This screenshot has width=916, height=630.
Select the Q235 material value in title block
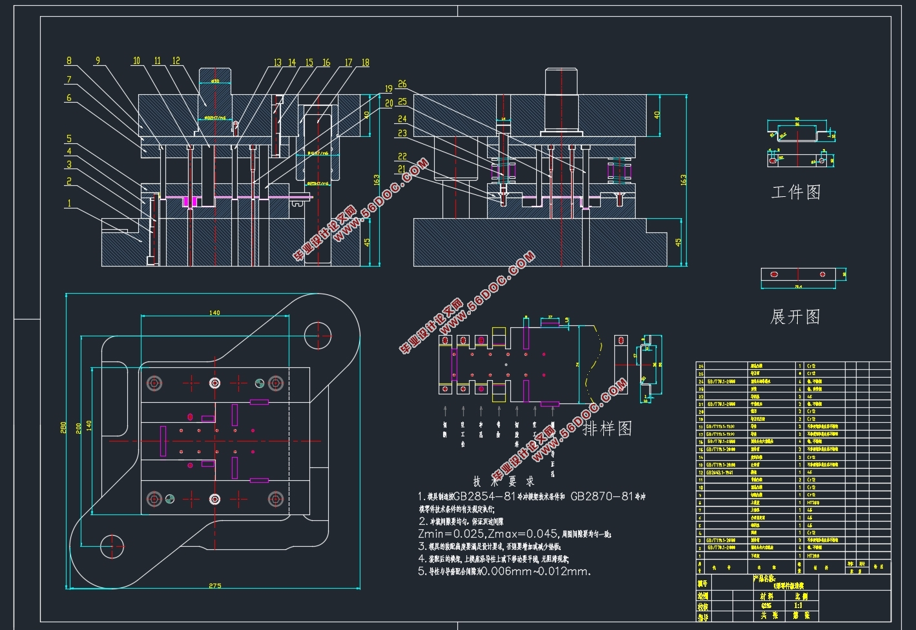point(766,606)
